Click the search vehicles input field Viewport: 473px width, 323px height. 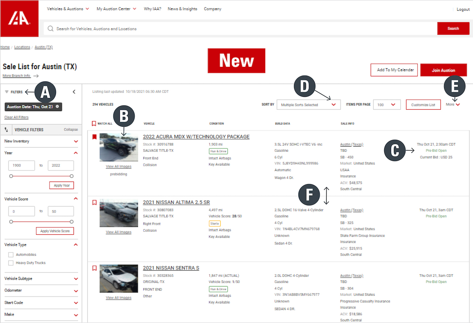tap(240, 28)
